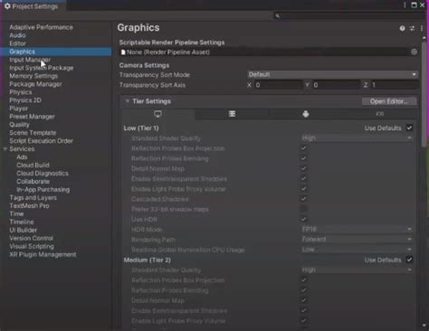Select Adaptive Performance settings category
Screen dimensions: 429x331
point(41,27)
